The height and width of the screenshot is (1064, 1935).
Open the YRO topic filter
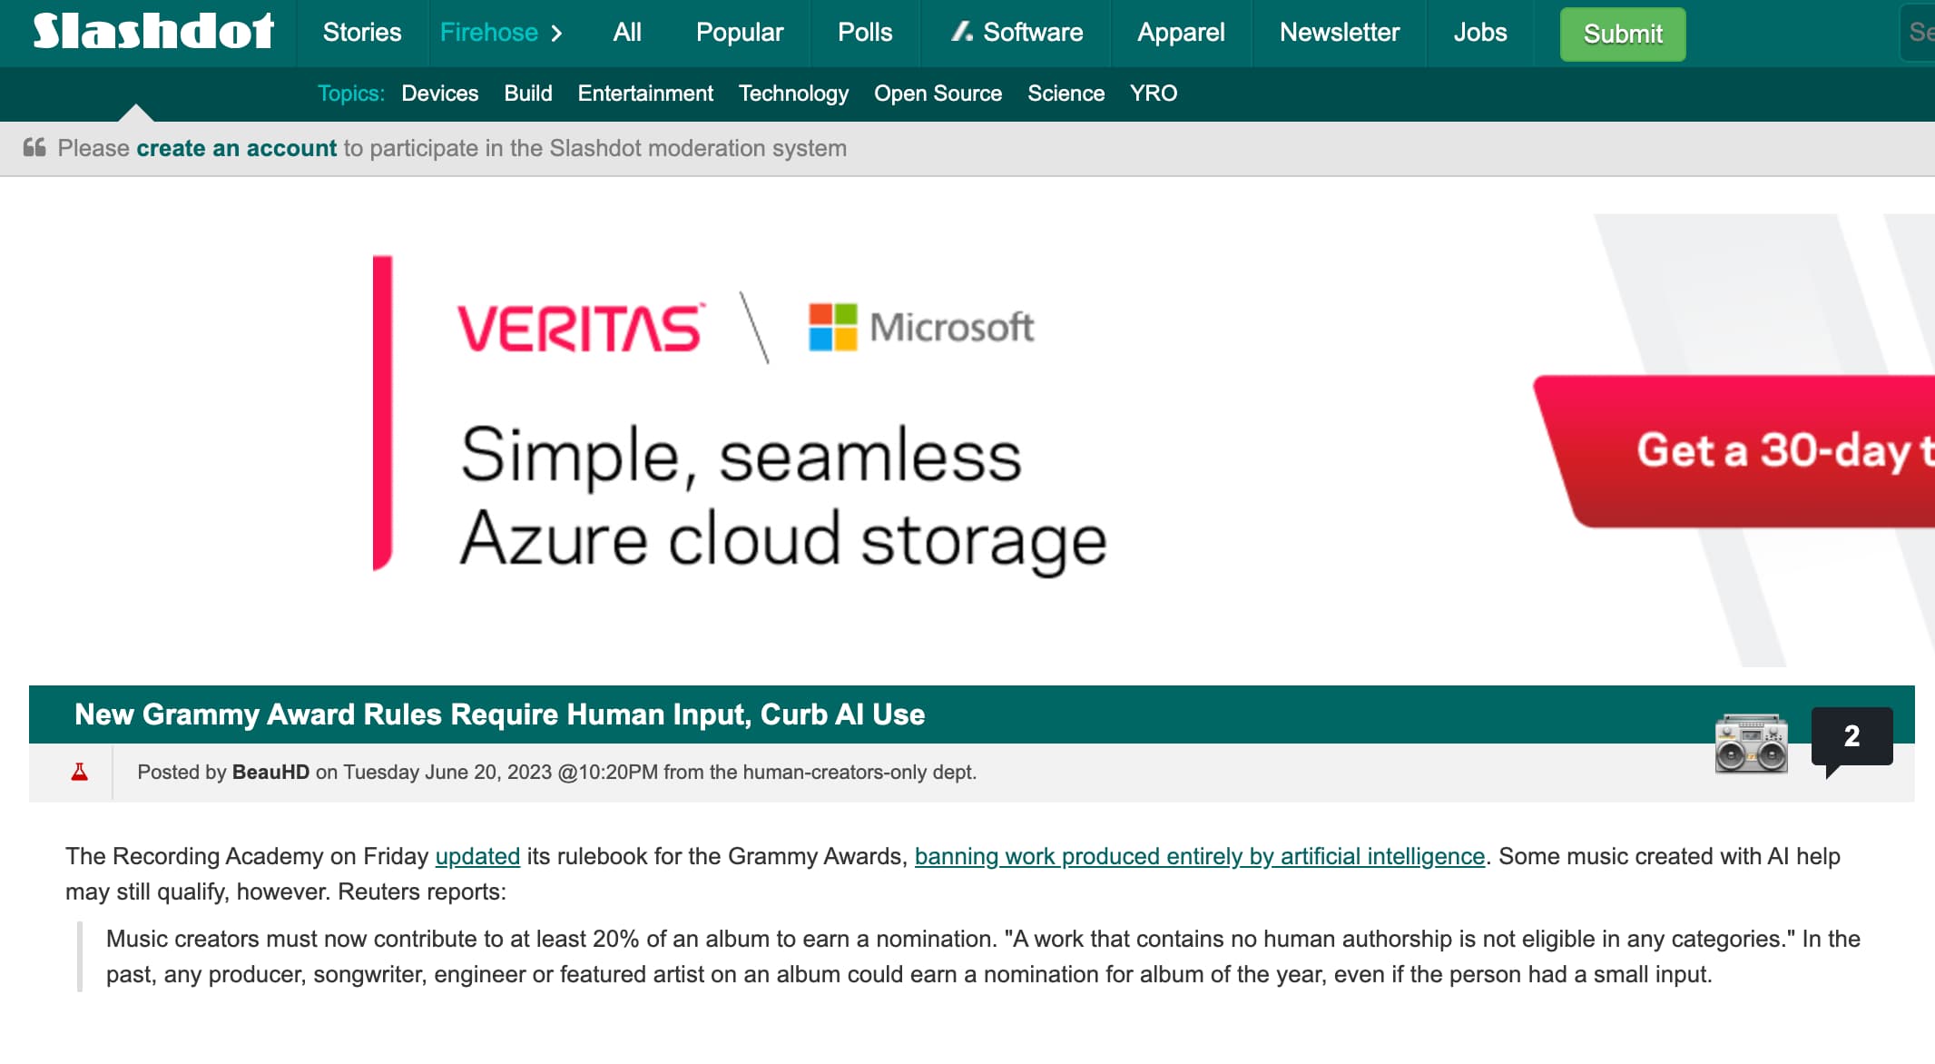1154,93
